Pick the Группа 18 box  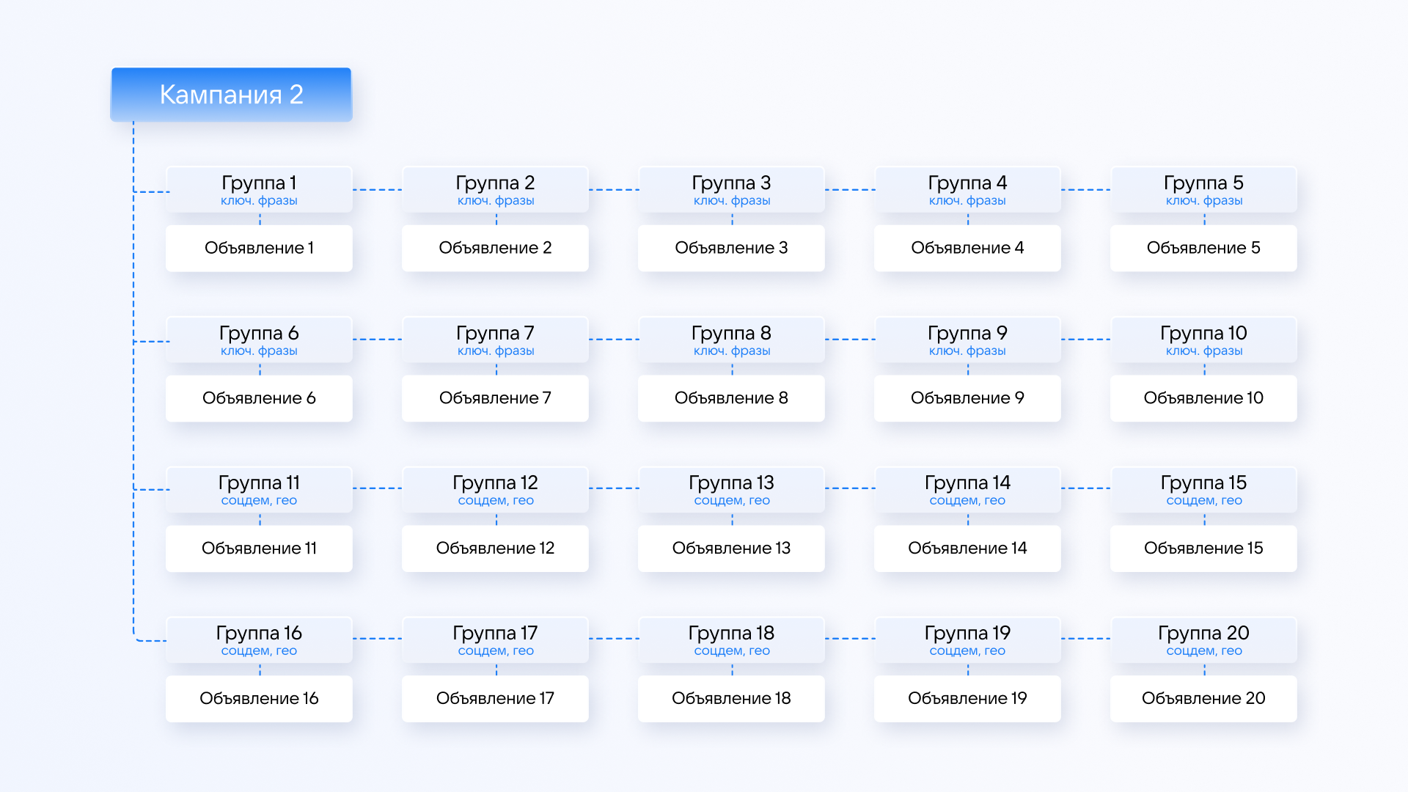(x=731, y=640)
